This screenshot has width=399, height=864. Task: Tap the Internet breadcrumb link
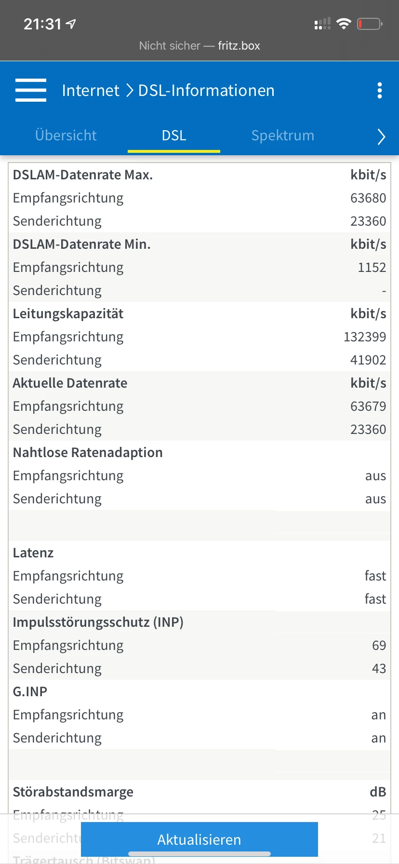[x=91, y=90]
